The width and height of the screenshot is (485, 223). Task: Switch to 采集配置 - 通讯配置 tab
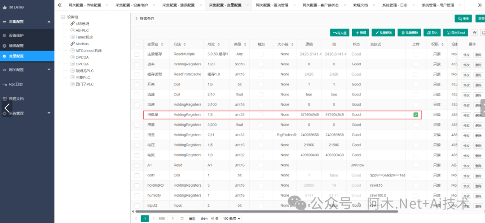click(178, 5)
